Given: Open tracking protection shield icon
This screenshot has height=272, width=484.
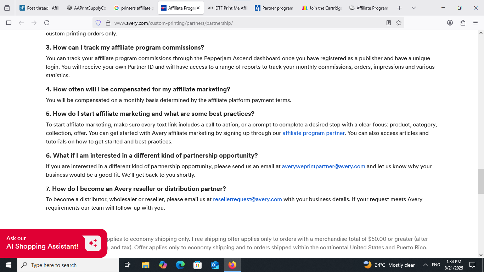Looking at the screenshot, I should pos(98,23).
